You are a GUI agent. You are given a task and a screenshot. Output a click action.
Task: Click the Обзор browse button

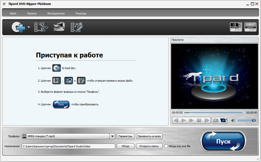pos(125,146)
